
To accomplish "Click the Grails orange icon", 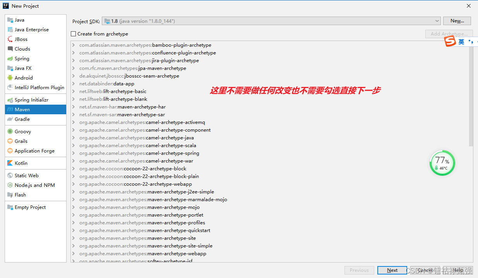I will pos(10,141).
